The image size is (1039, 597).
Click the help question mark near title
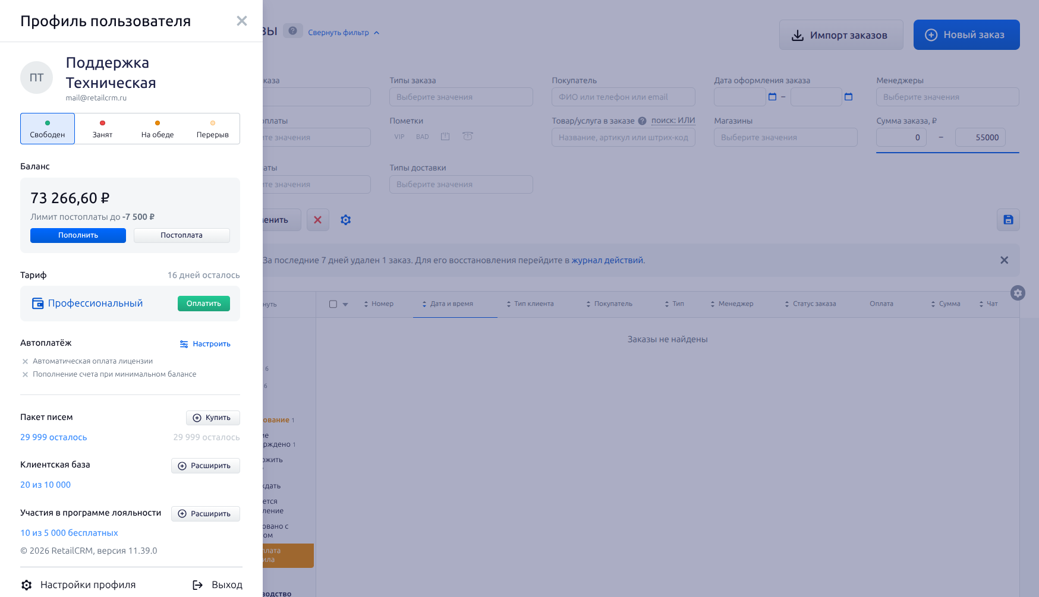(292, 31)
